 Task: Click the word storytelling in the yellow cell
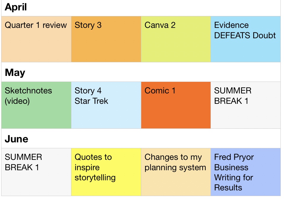tap(95, 178)
